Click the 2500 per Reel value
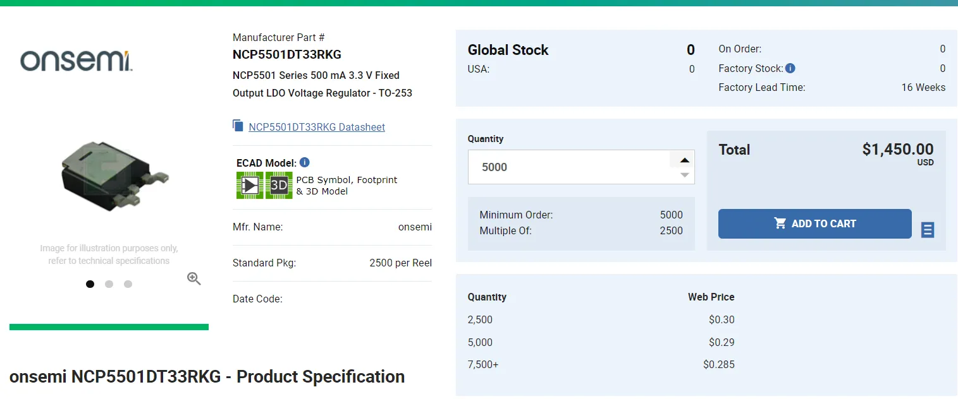Viewport: 958px width, 399px height. point(400,263)
